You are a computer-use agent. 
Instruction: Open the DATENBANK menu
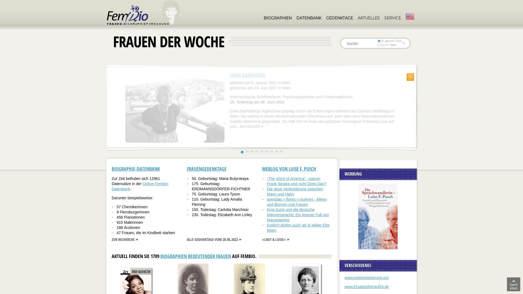click(309, 18)
